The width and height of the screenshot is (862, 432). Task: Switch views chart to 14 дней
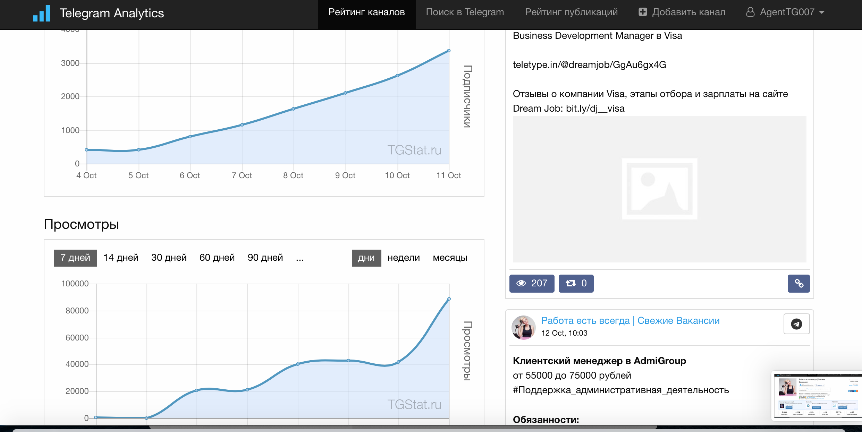[x=121, y=258]
